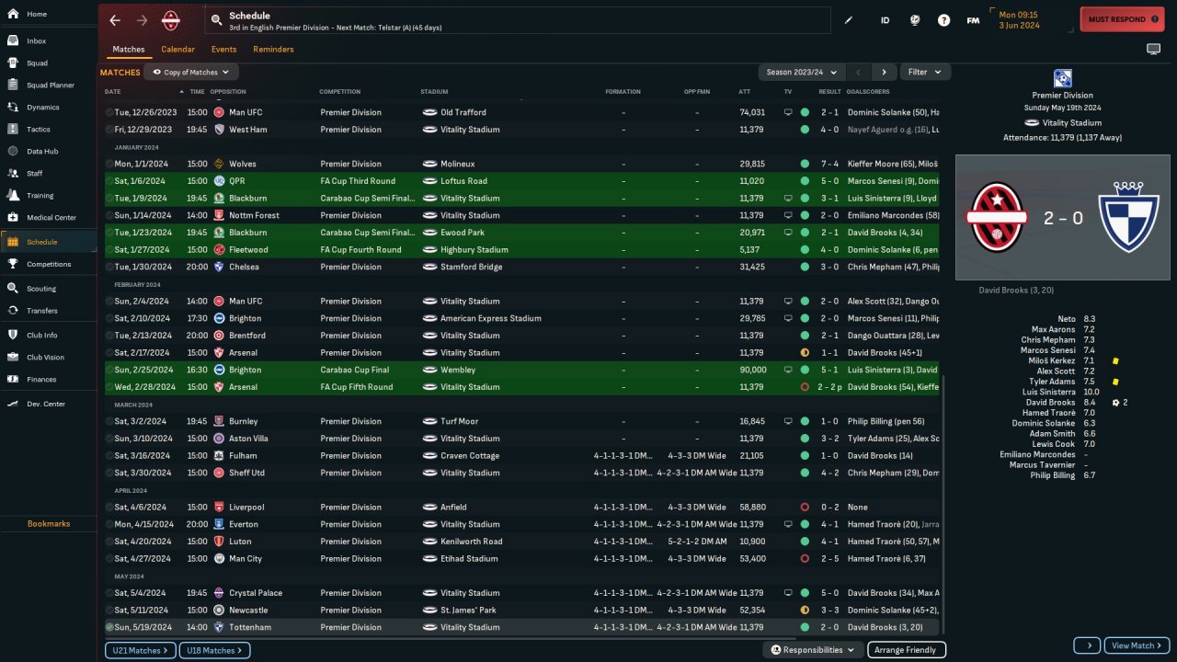1177x662 pixels.
Task: Expand the Season 2023/24 dropdown
Action: pyautogui.click(x=802, y=72)
